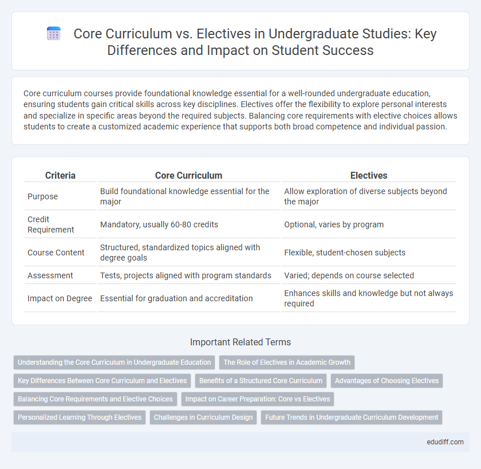Screen dimensions: 481x469
Task: Select 'Key Differences Between Core Curriculum and Electives'
Action: 102,381
